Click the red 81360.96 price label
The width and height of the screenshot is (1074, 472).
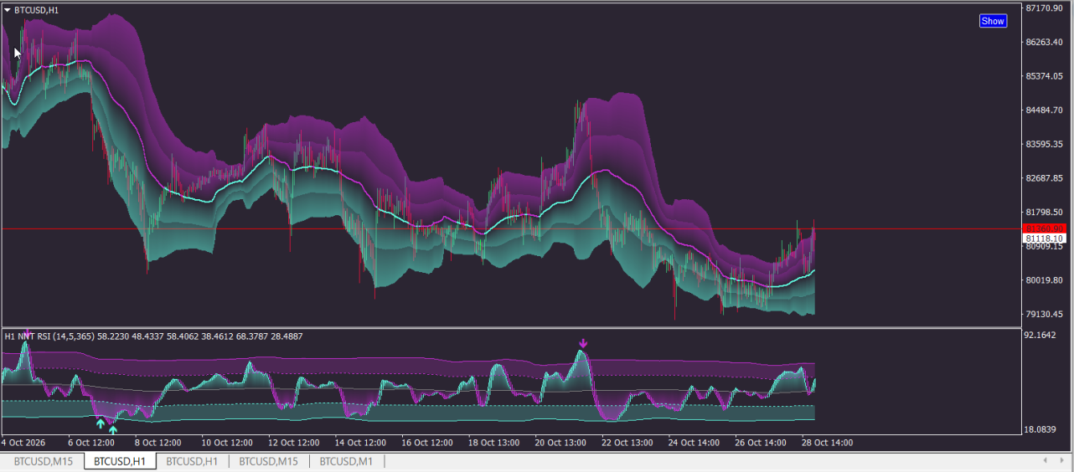[x=1043, y=228]
